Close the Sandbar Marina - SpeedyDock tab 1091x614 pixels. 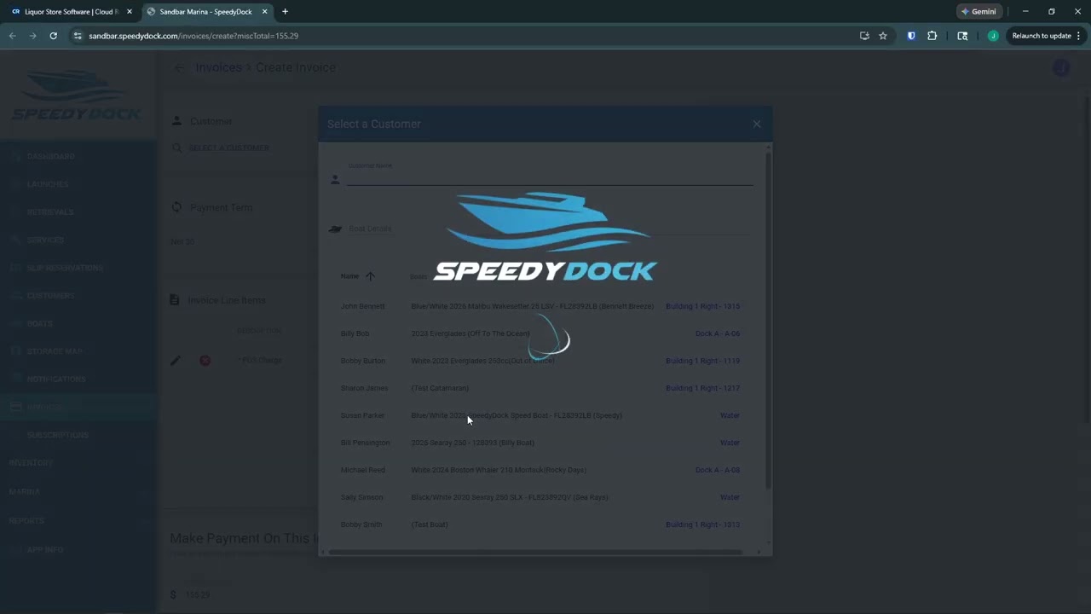tap(264, 12)
